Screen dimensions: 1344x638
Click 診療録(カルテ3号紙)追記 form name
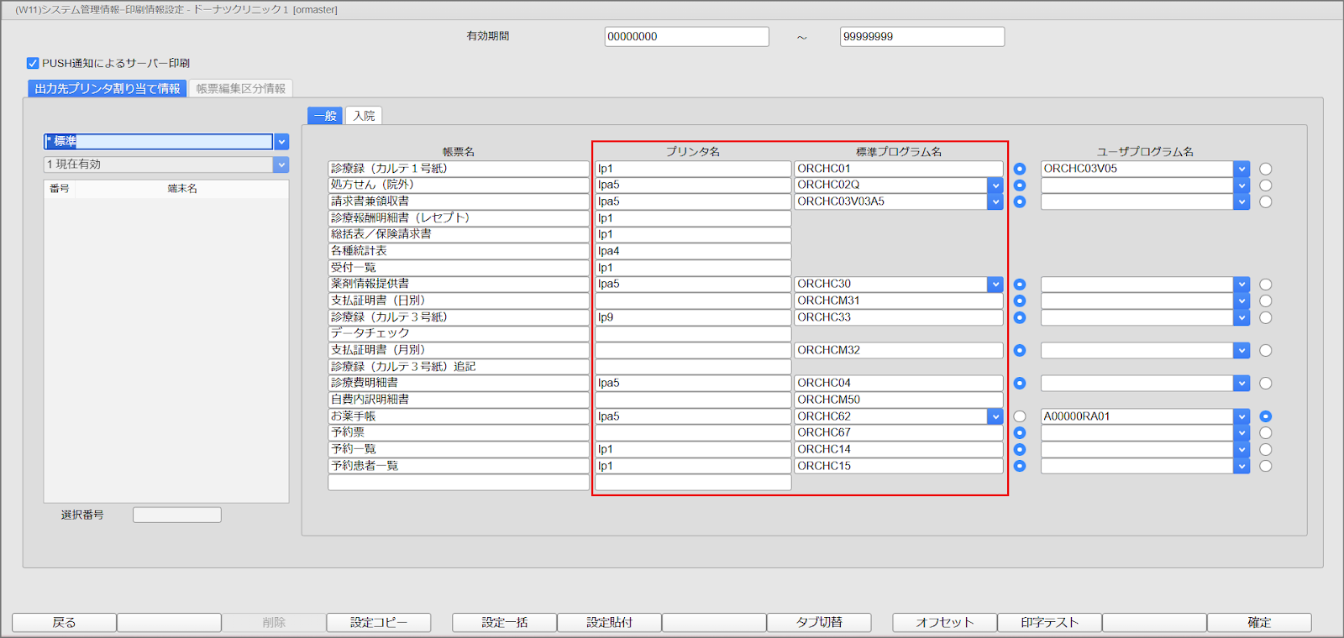tap(459, 367)
